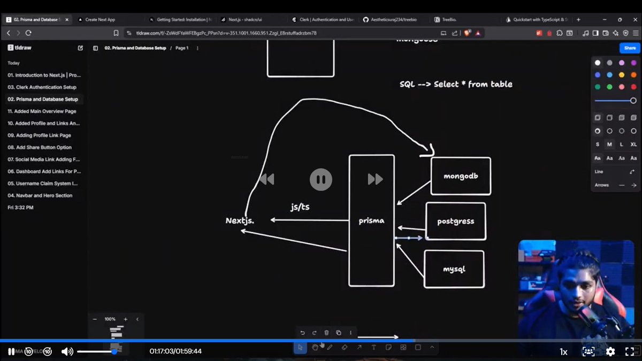The image size is (642, 361).
Task: Rewind 10 seconds in video player
Action: coord(29,351)
